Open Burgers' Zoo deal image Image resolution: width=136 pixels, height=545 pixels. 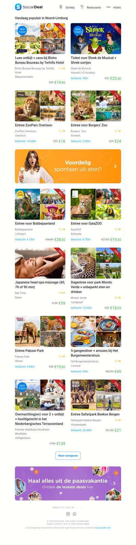click(96, 106)
